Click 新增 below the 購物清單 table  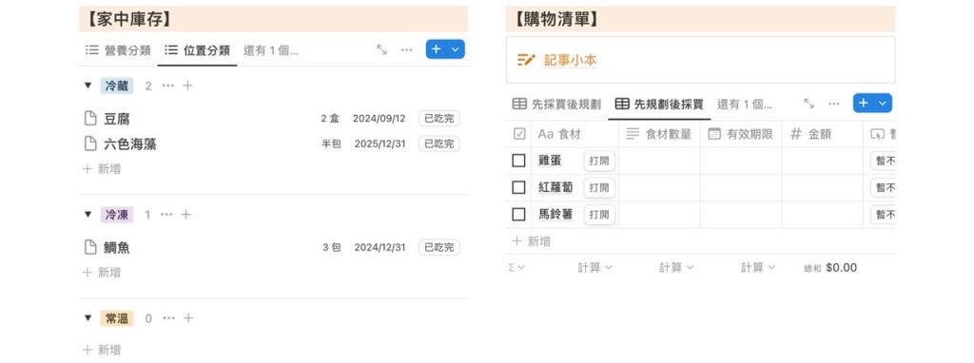(x=531, y=241)
